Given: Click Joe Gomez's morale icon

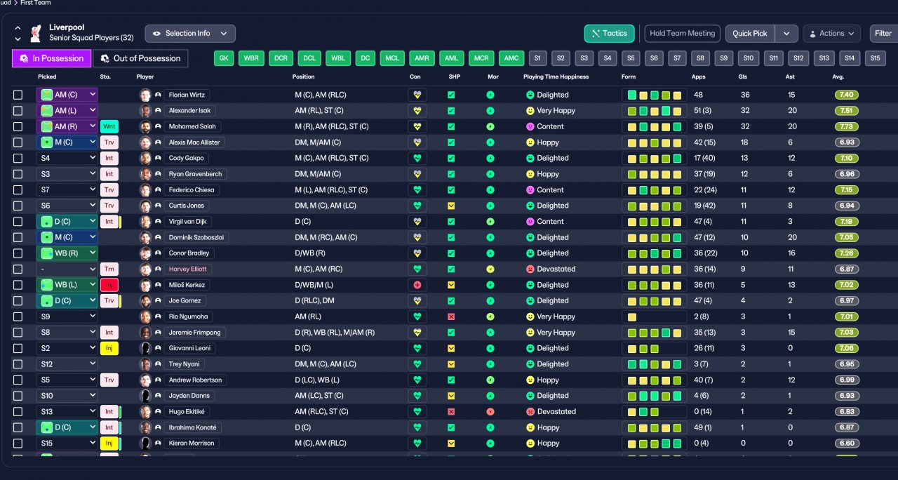Looking at the screenshot, I should (x=490, y=300).
